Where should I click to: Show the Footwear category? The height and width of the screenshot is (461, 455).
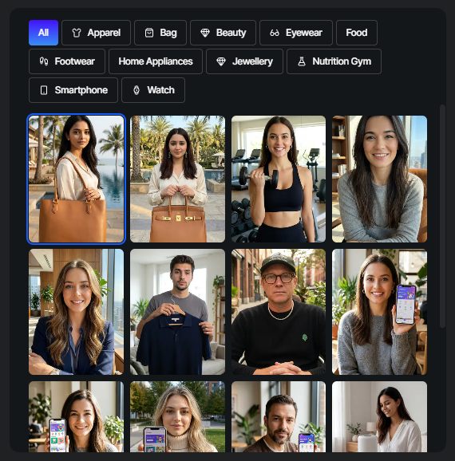pos(67,61)
